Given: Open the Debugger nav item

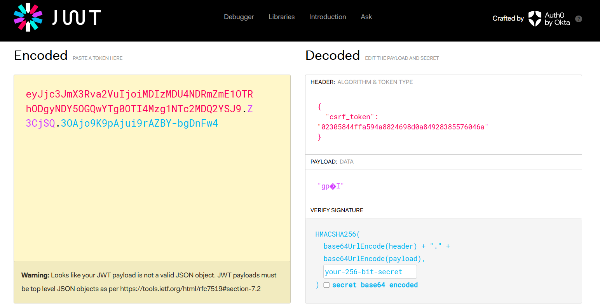Looking at the screenshot, I should (x=239, y=17).
